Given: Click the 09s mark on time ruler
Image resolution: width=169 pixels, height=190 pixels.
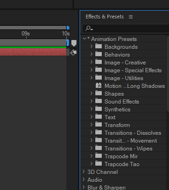Looking at the screenshot, I should (26, 34).
